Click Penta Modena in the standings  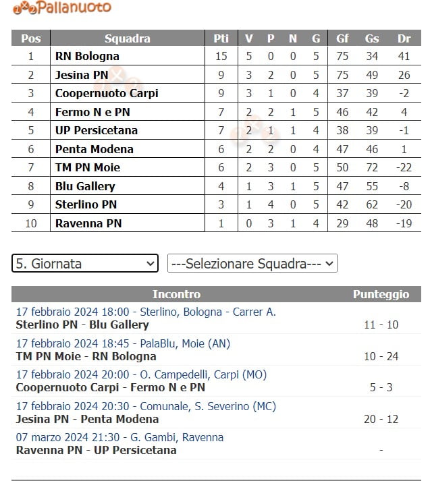click(95, 149)
